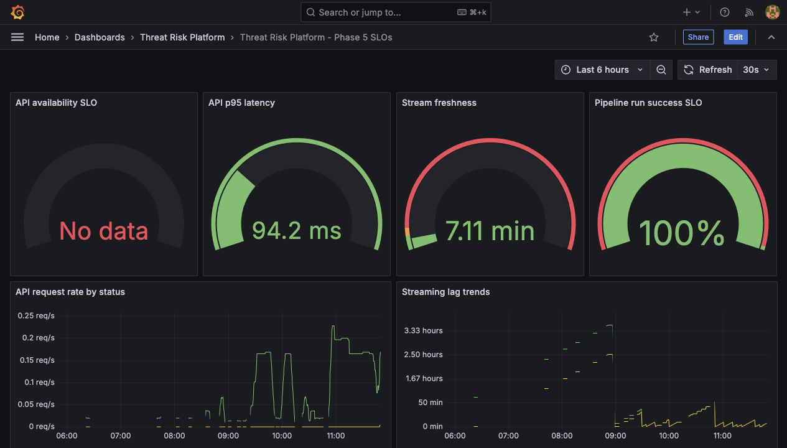Click the Share button
Image resolution: width=787 pixels, height=448 pixels.
[698, 37]
